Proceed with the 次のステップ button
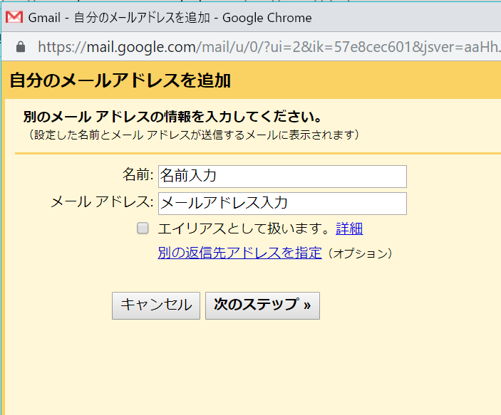 [x=262, y=305]
